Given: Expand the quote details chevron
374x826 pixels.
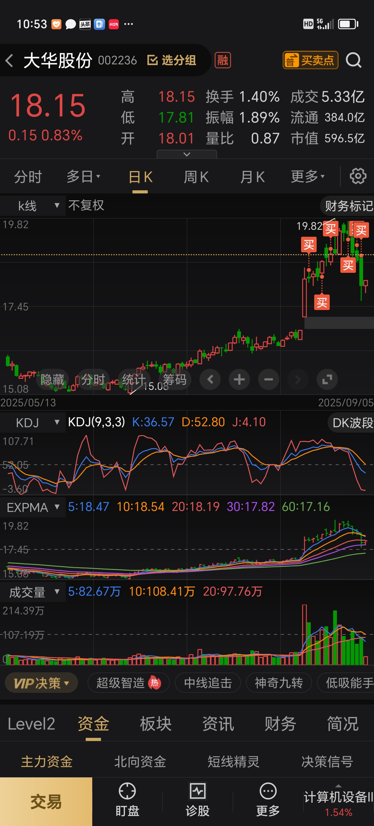Looking at the screenshot, I should click(x=187, y=154).
